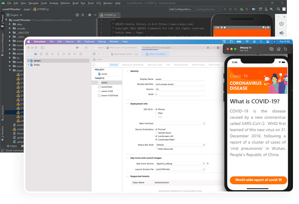Open the Simulator Features menu
Viewport: 299px width, 204px height.
tap(89, 42)
